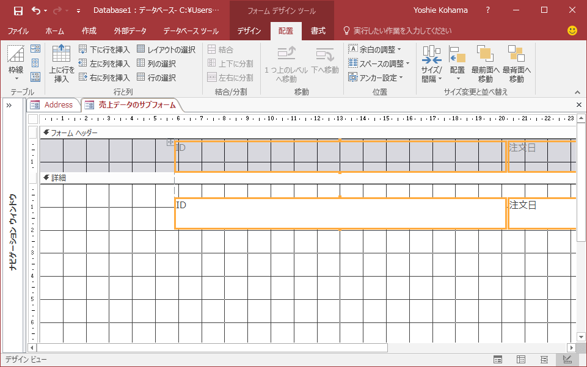
Task: Open スペースの調整 control padding dropdown
Action: pos(379,64)
